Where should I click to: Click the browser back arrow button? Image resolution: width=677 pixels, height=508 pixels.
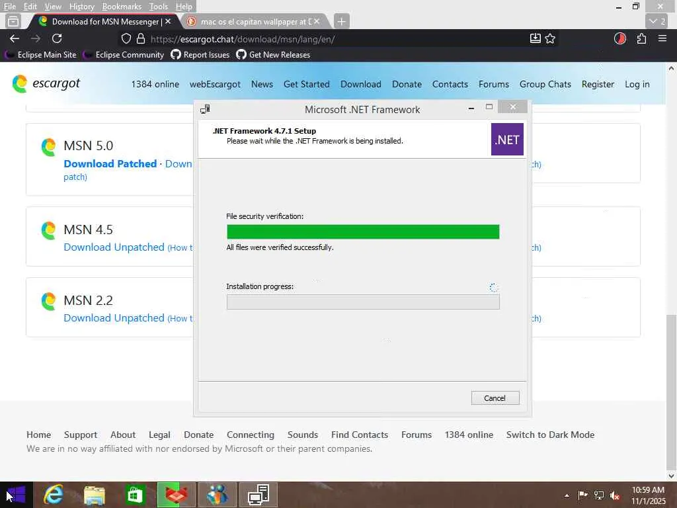[15, 39]
